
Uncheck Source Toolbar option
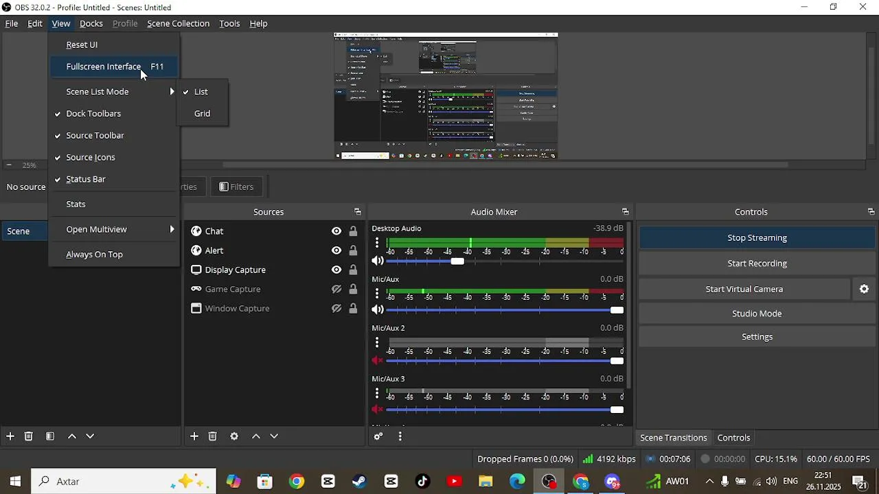point(114,135)
